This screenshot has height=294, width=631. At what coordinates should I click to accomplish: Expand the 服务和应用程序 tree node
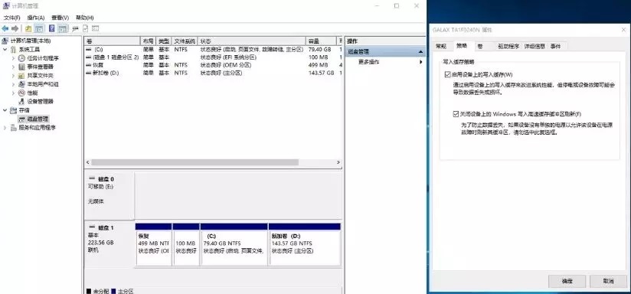click(5, 128)
